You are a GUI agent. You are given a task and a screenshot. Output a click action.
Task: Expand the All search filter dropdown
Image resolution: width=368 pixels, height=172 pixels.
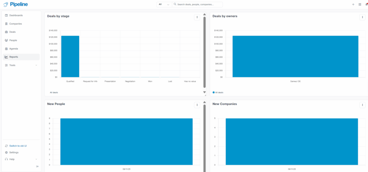click(164, 5)
